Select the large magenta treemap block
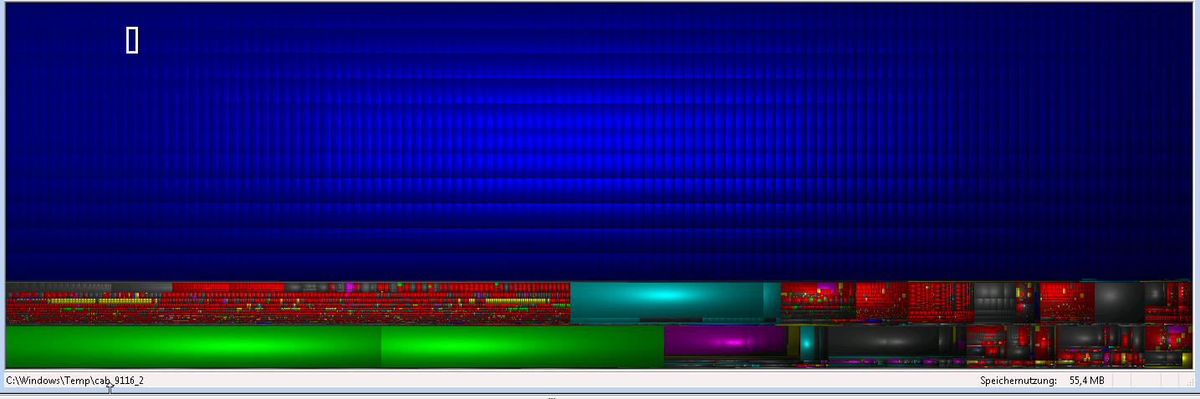Screen dimensions: 1200x399 click(725, 341)
